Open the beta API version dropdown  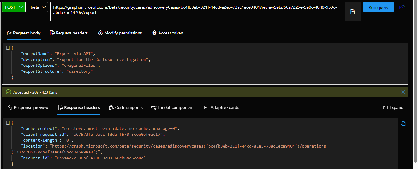coord(38,7)
